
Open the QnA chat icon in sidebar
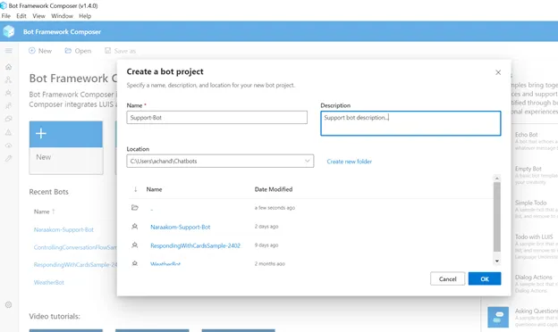coord(9,119)
